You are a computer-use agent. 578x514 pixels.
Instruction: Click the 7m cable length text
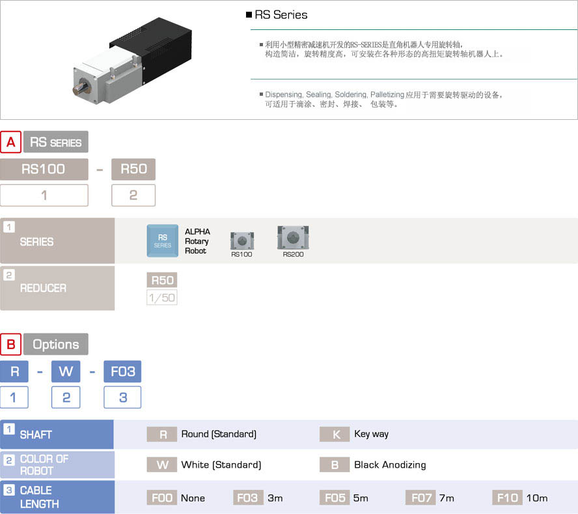tap(447, 498)
